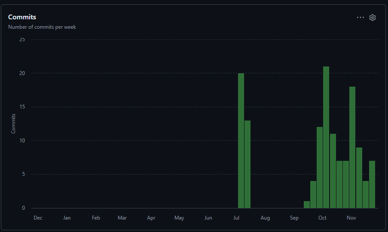
Task: Click the 4-commit bar in late September
Action: (313, 194)
